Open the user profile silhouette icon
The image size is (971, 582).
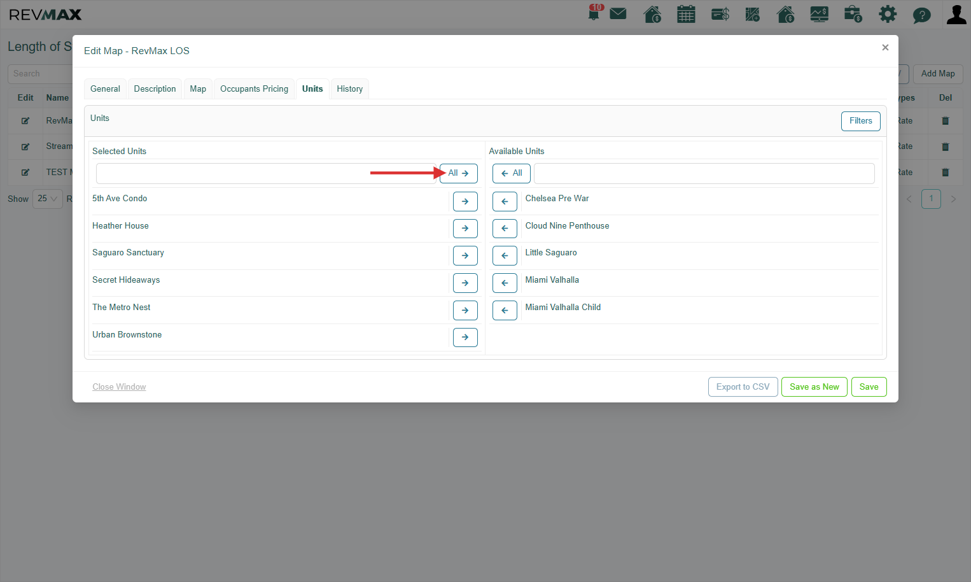pyautogui.click(x=956, y=14)
